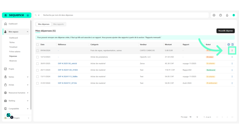Open the search filter dropdown arrow
This screenshot has width=239, height=134.
point(39,15)
